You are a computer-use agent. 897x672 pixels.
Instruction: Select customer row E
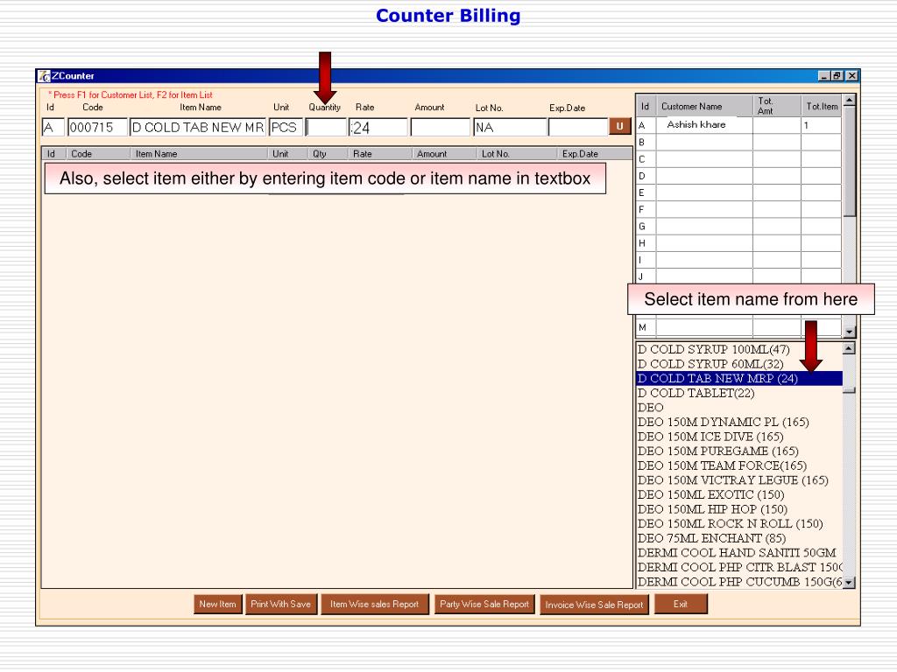pyautogui.click(x=738, y=192)
